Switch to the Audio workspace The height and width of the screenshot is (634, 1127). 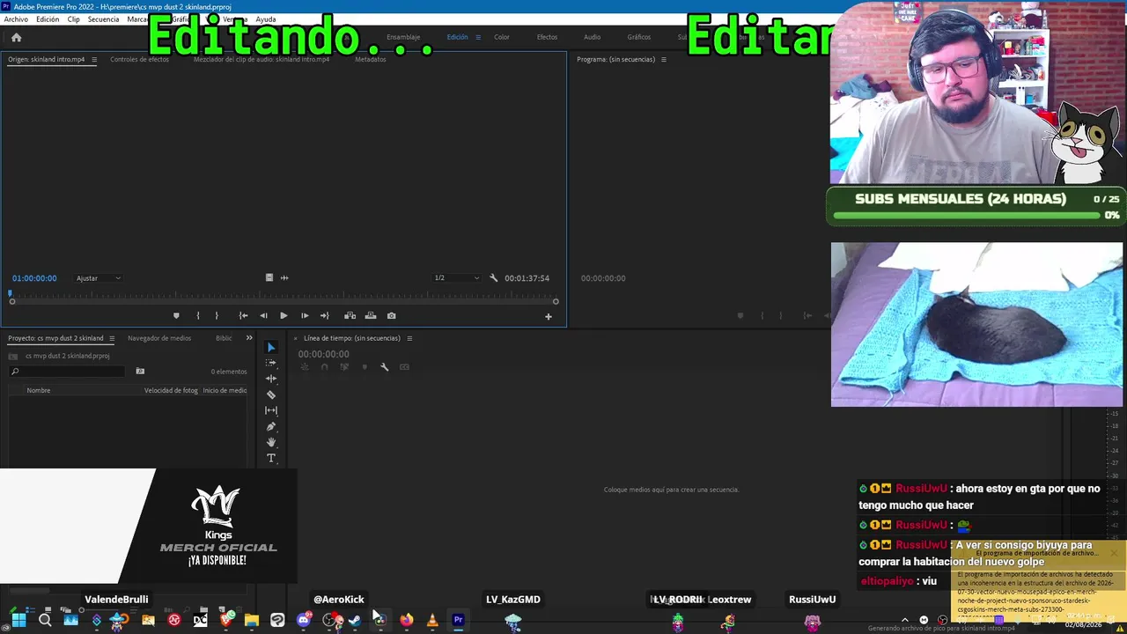coord(593,37)
